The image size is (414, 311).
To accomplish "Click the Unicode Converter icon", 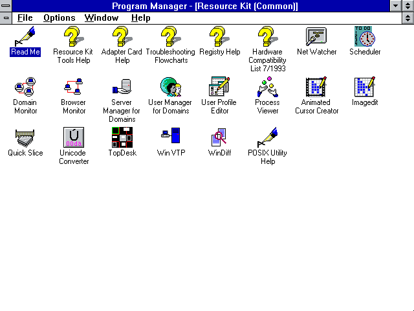I will click(x=73, y=137).
